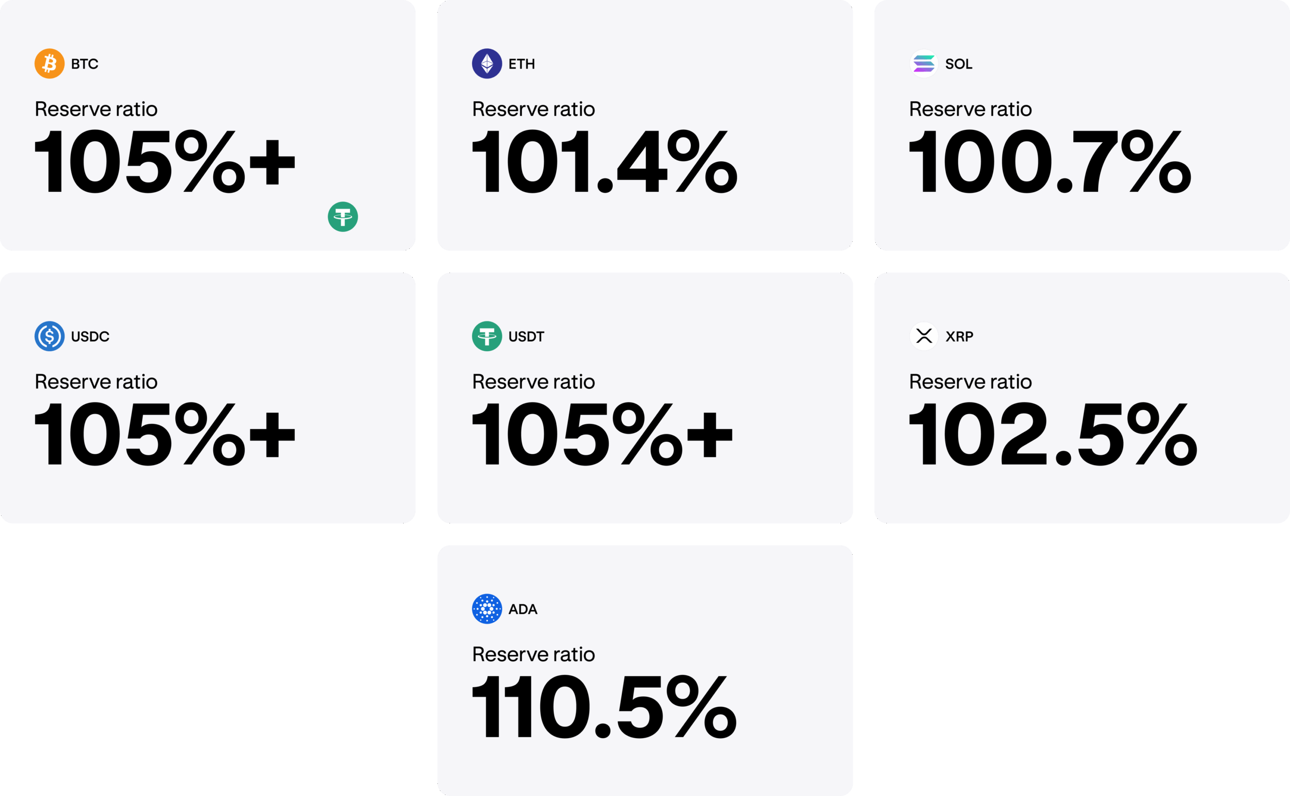Select the 101.4% reserve ratio value
The image size is (1290, 796).
coord(604,162)
